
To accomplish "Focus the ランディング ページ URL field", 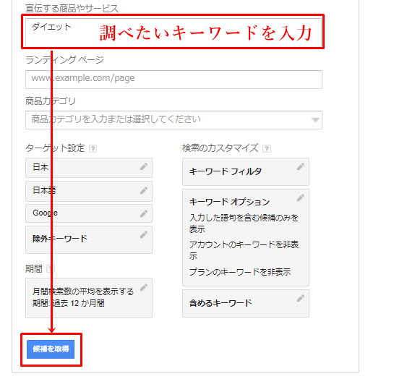I will click(174, 80).
